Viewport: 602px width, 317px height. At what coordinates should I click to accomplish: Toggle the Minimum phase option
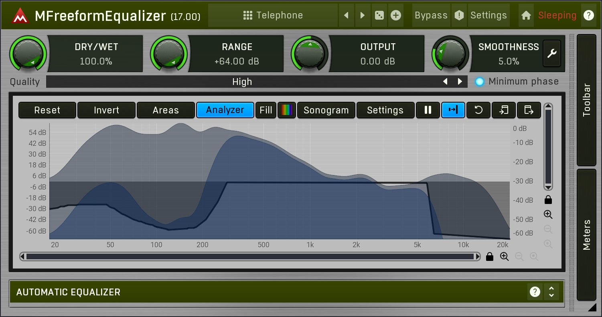[480, 82]
